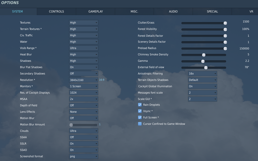The height and width of the screenshot is (161, 258).
Task: Open the Cockpit Global Illumination dropdown
Action: click(203, 86)
